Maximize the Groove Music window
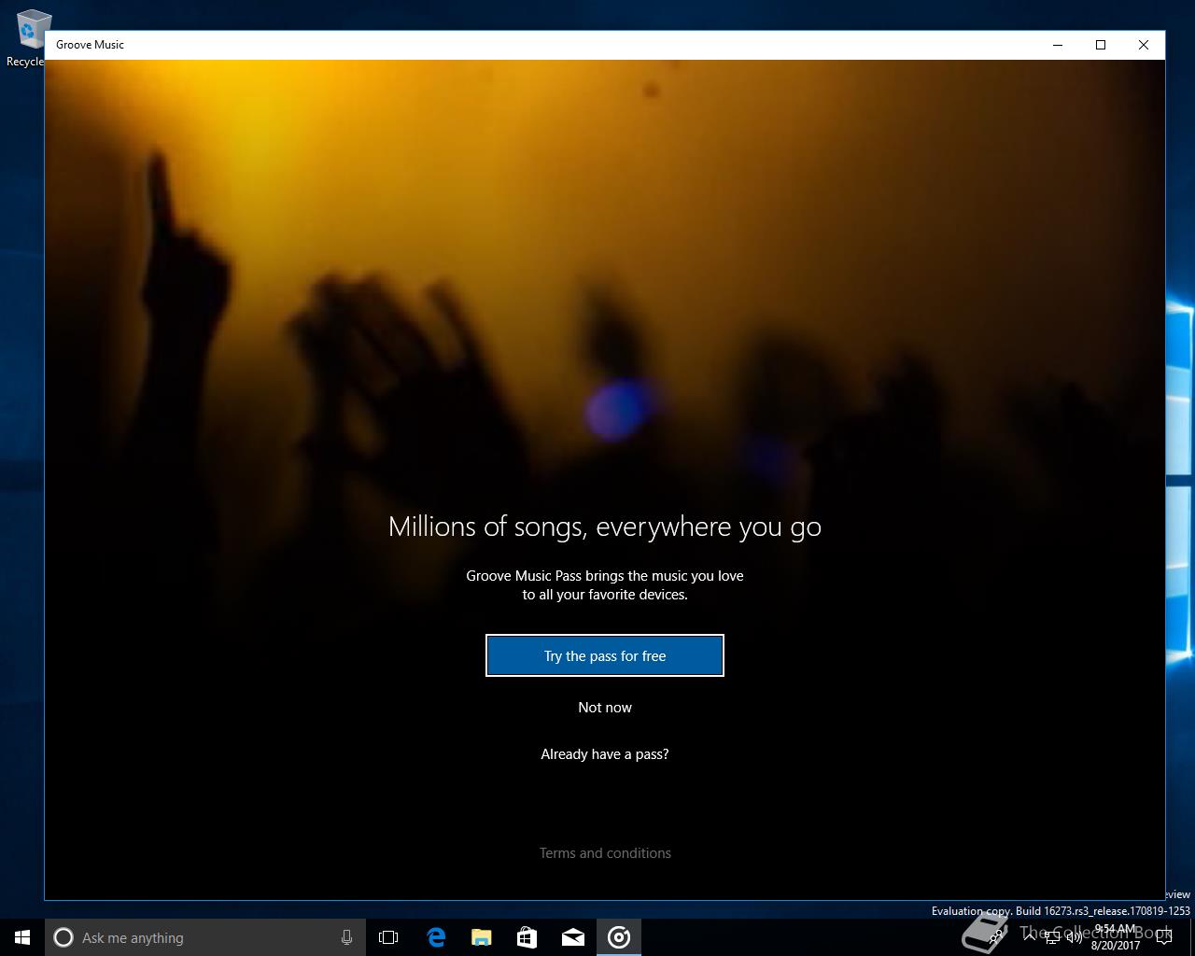 [1101, 45]
